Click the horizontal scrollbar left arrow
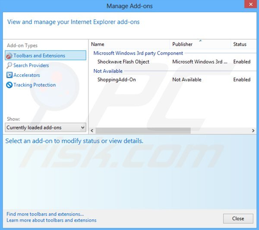The height and width of the screenshot is (230, 259). (x=92, y=131)
